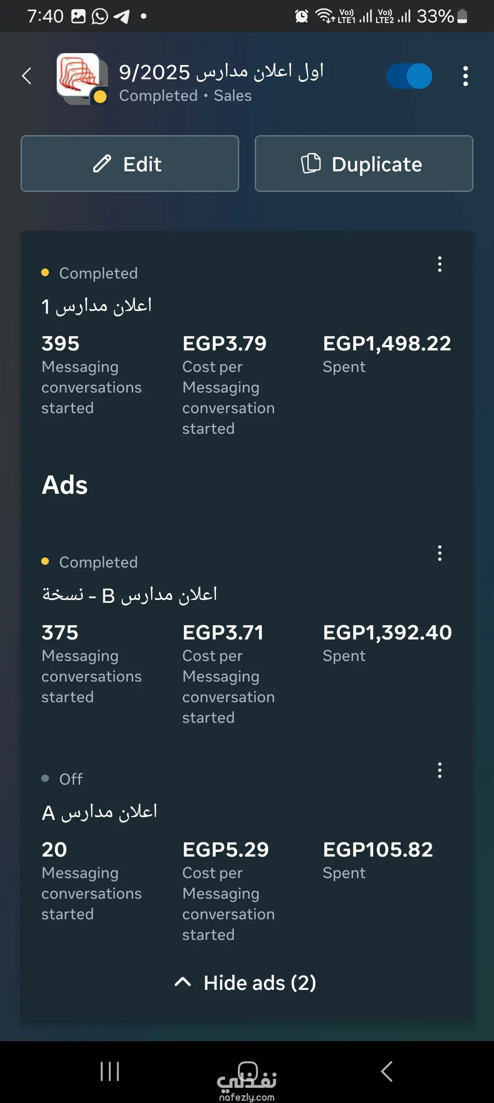
Task: Collapse ads list with Hide ads (2)
Action: coord(246,983)
